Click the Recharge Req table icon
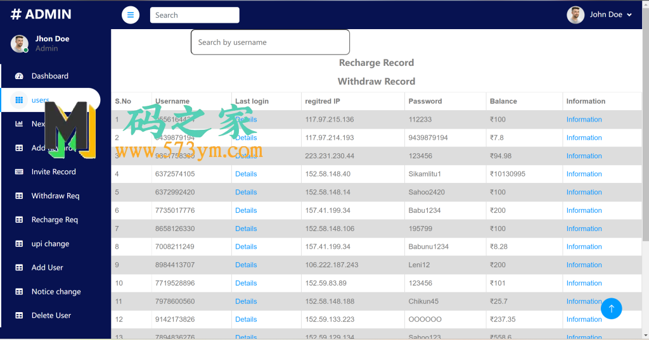Image resolution: width=649 pixels, height=340 pixels. (19, 220)
